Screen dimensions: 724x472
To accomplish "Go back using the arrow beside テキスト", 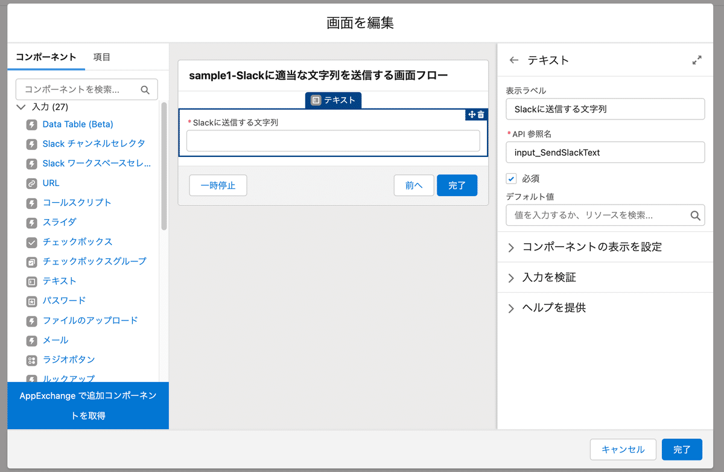I will point(514,60).
